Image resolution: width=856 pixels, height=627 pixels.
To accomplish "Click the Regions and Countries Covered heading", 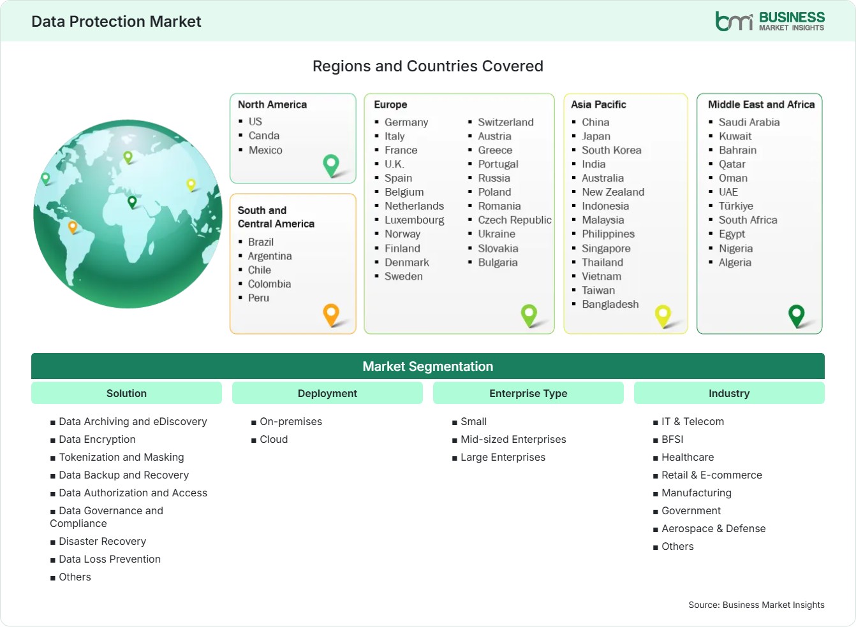I will (428, 66).
